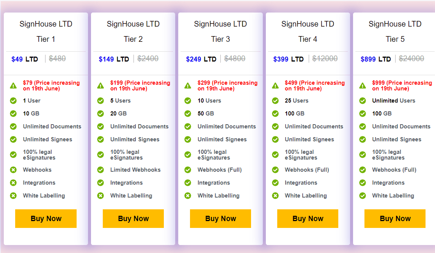Click the Buy Now button on Tier 5
This screenshot has height=253, width=435.
(395, 218)
